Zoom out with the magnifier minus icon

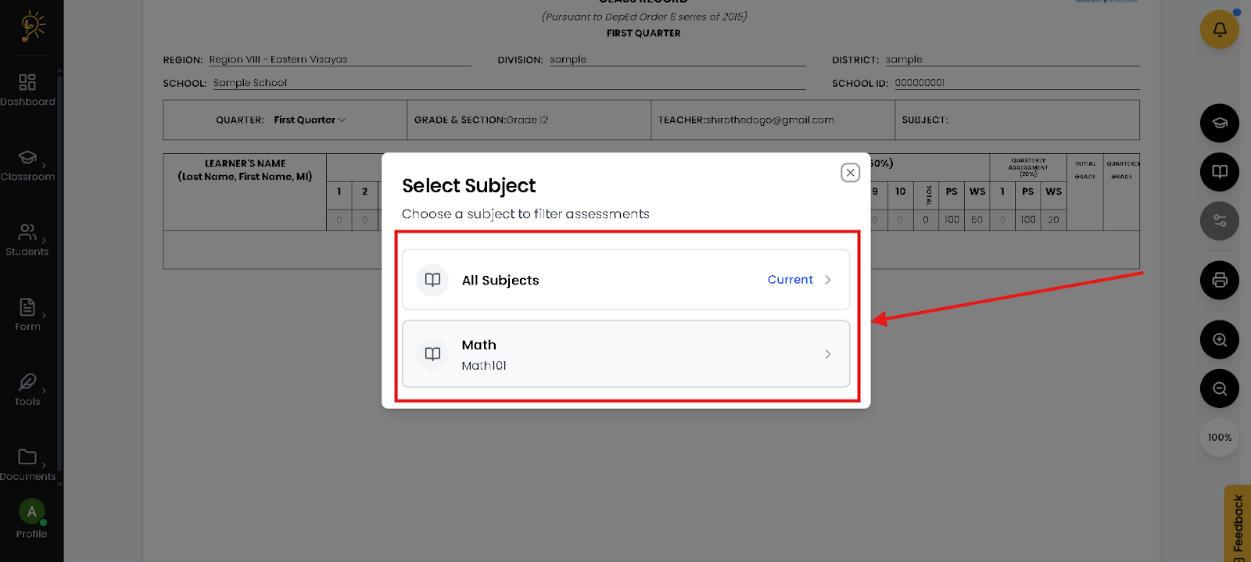[x=1219, y=388]
